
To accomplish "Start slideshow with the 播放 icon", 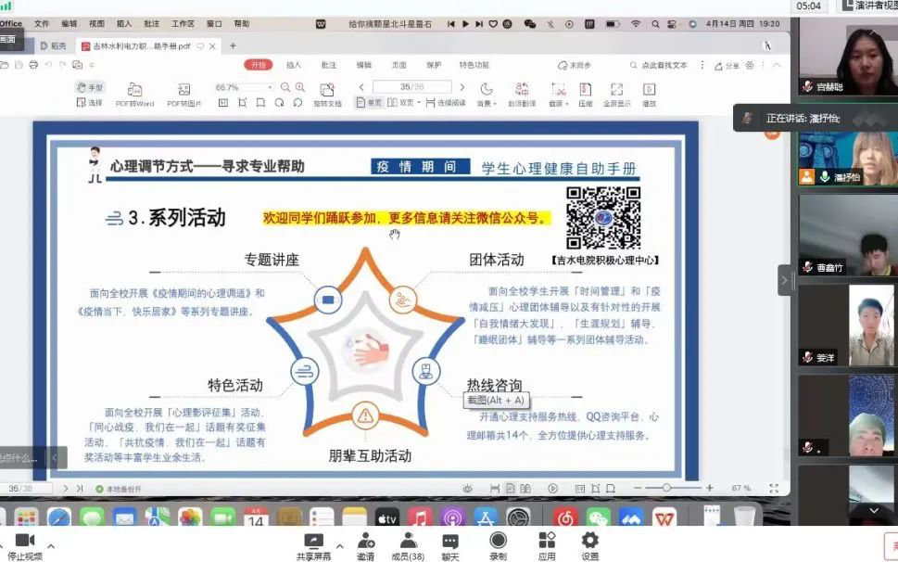I will pyautogui.click(x=649, y=89).
